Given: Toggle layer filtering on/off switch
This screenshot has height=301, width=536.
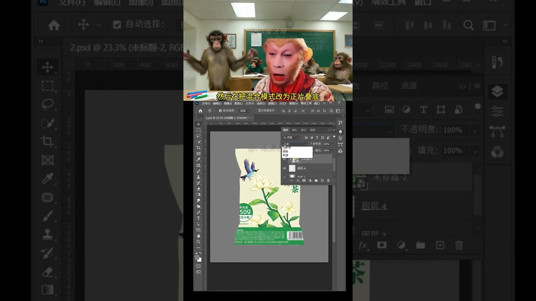Looking at the screenshot, I should [x=334, y=137].
